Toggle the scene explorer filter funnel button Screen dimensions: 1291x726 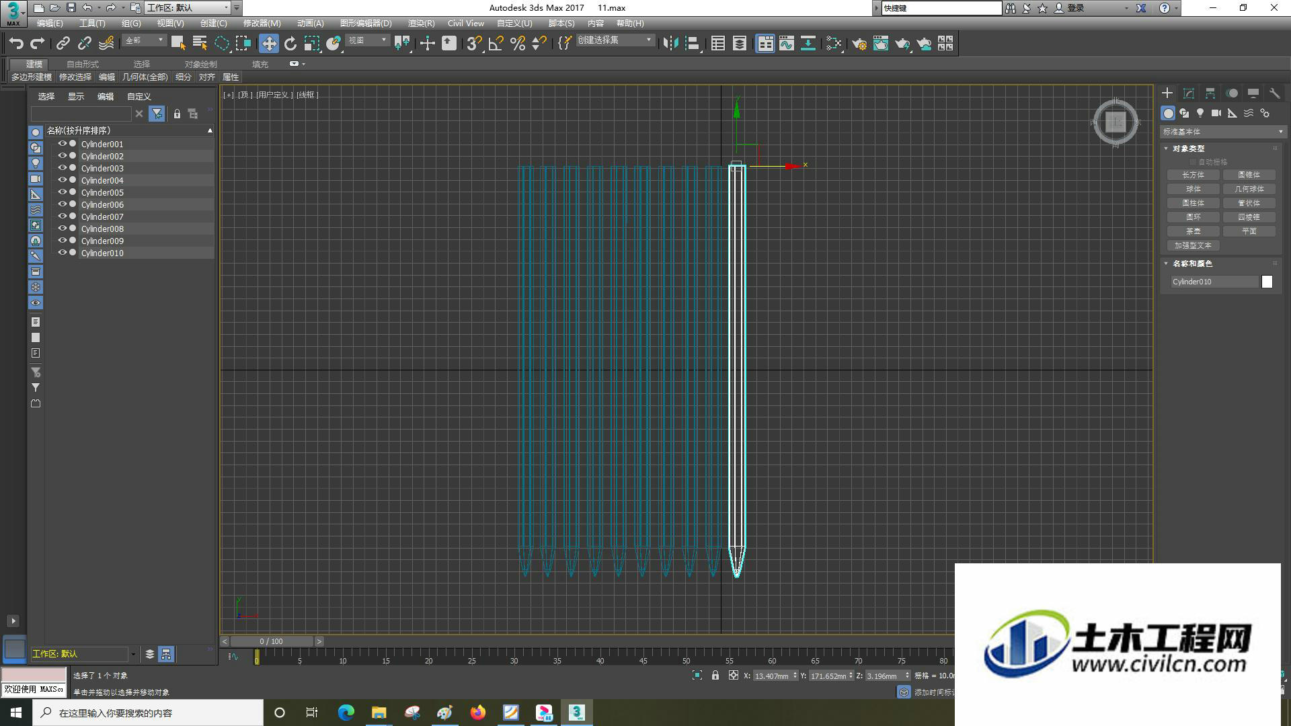point(157,114)
